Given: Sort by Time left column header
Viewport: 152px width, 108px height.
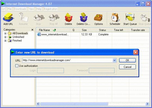Looking at the screenshot, I should coord(120,30).
